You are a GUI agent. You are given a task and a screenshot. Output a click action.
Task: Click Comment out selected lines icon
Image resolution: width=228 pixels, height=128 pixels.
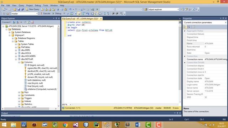(x=104, y=14)
